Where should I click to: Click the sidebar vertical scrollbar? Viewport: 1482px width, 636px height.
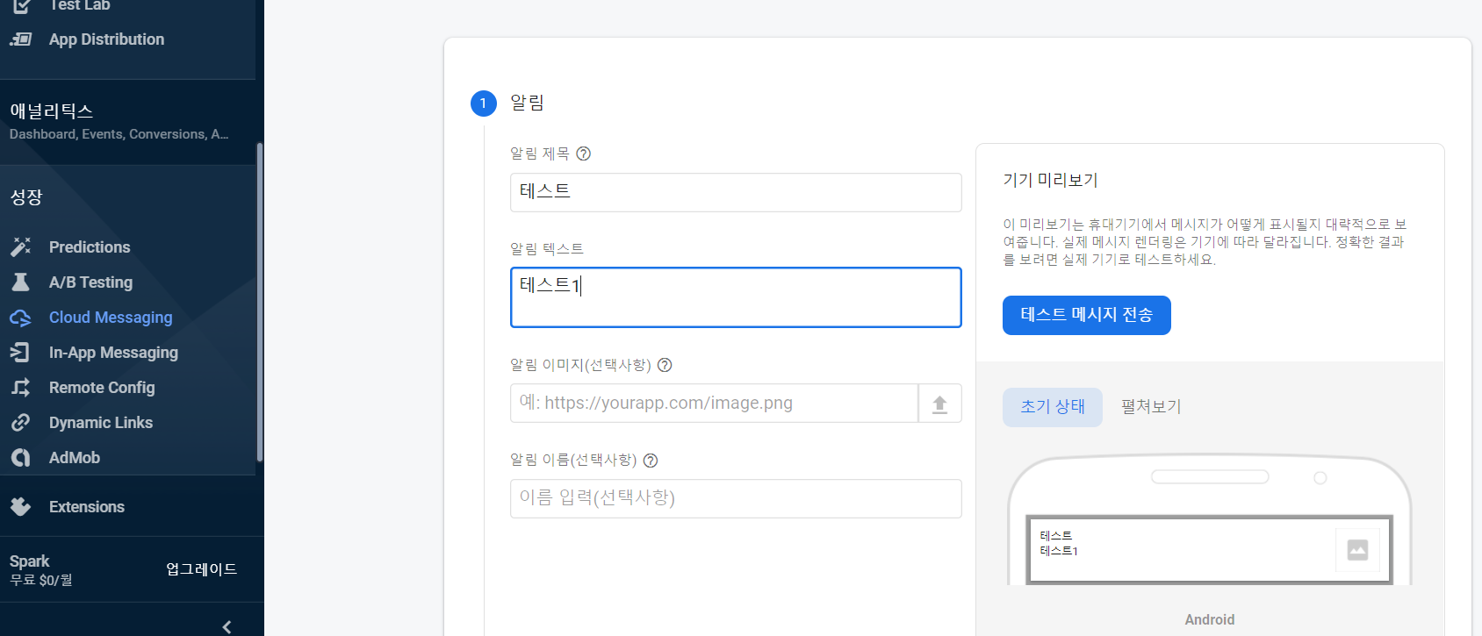[259, 301]
